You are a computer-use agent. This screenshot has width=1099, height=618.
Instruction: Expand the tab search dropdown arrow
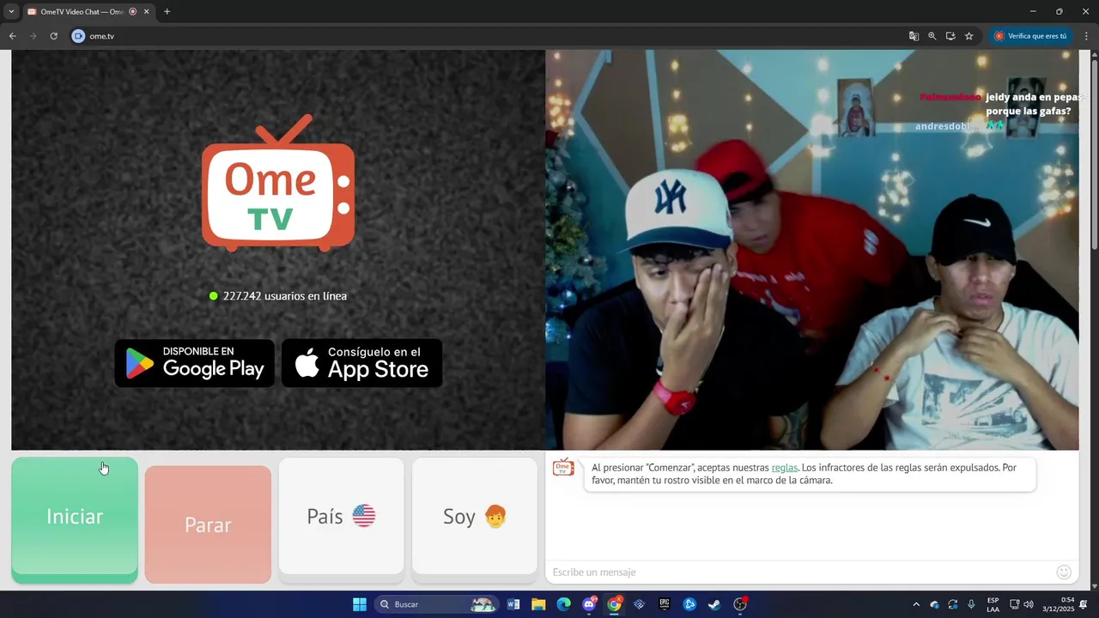pos(11,12)
